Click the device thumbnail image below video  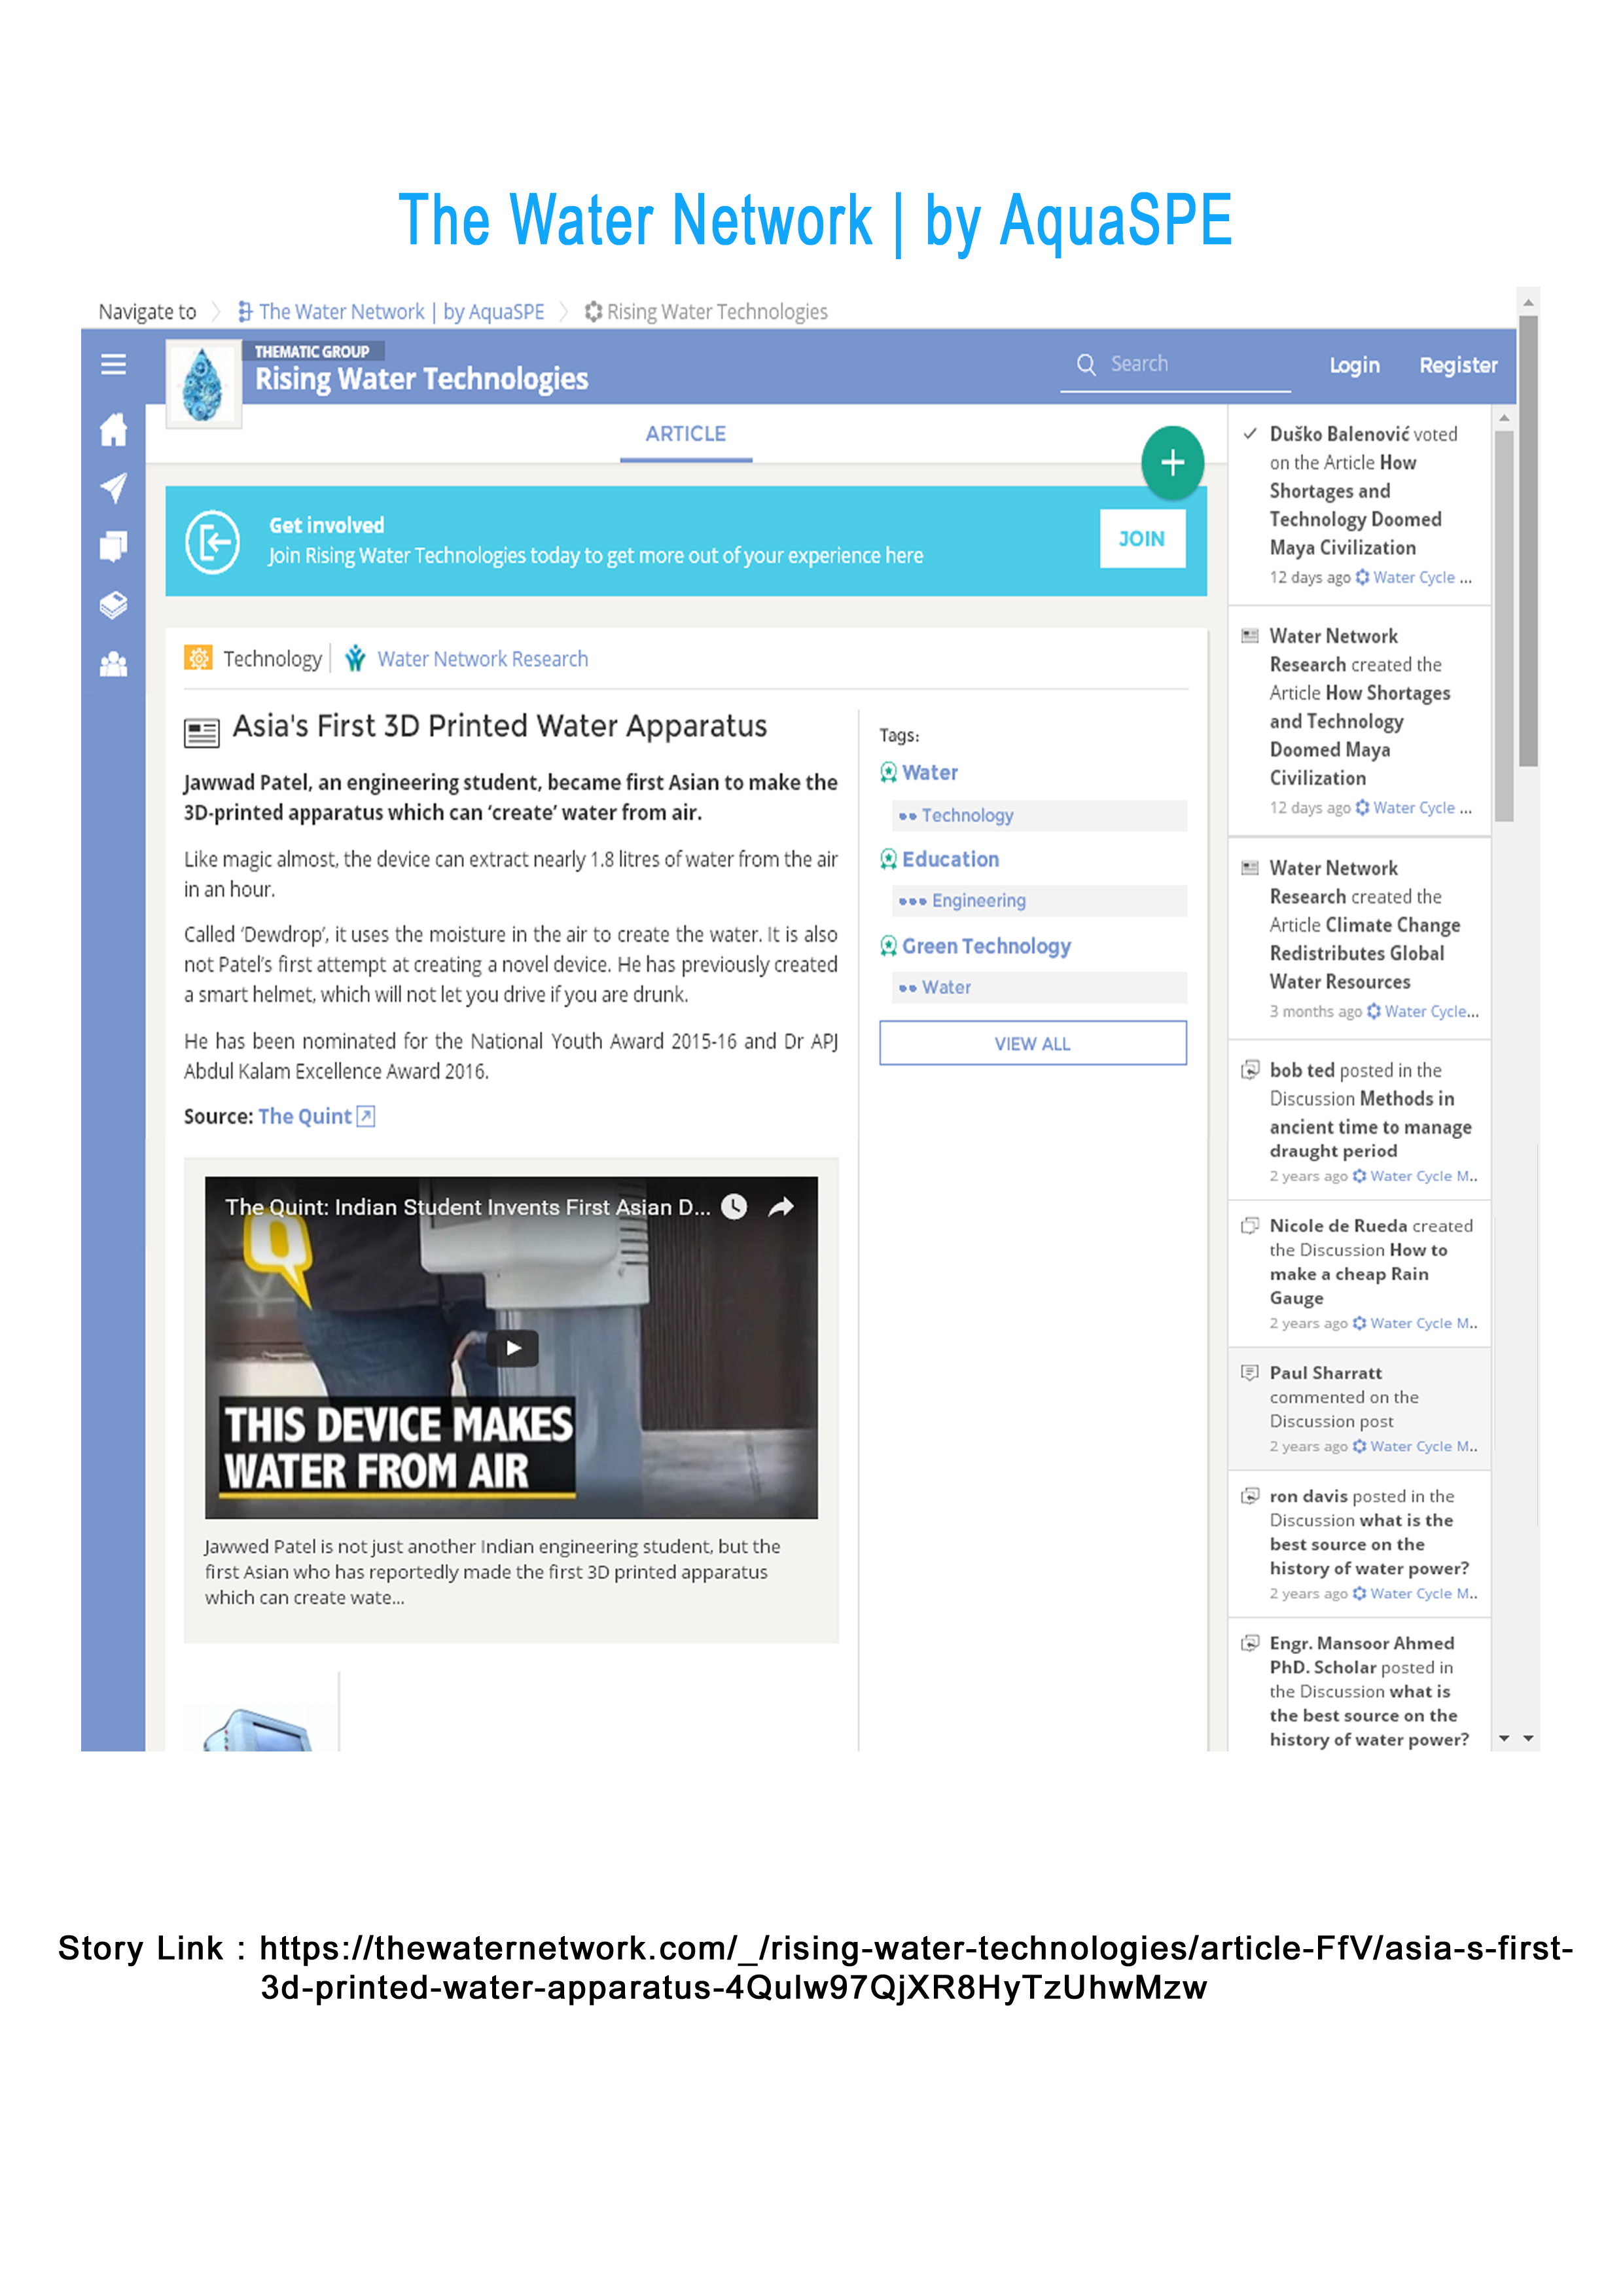[x=258, y=1729]
